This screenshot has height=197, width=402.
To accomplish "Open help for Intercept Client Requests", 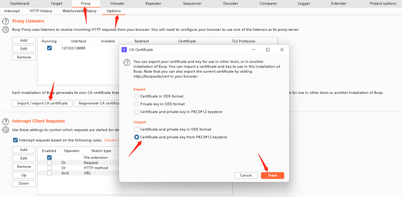I will point(5,121).
